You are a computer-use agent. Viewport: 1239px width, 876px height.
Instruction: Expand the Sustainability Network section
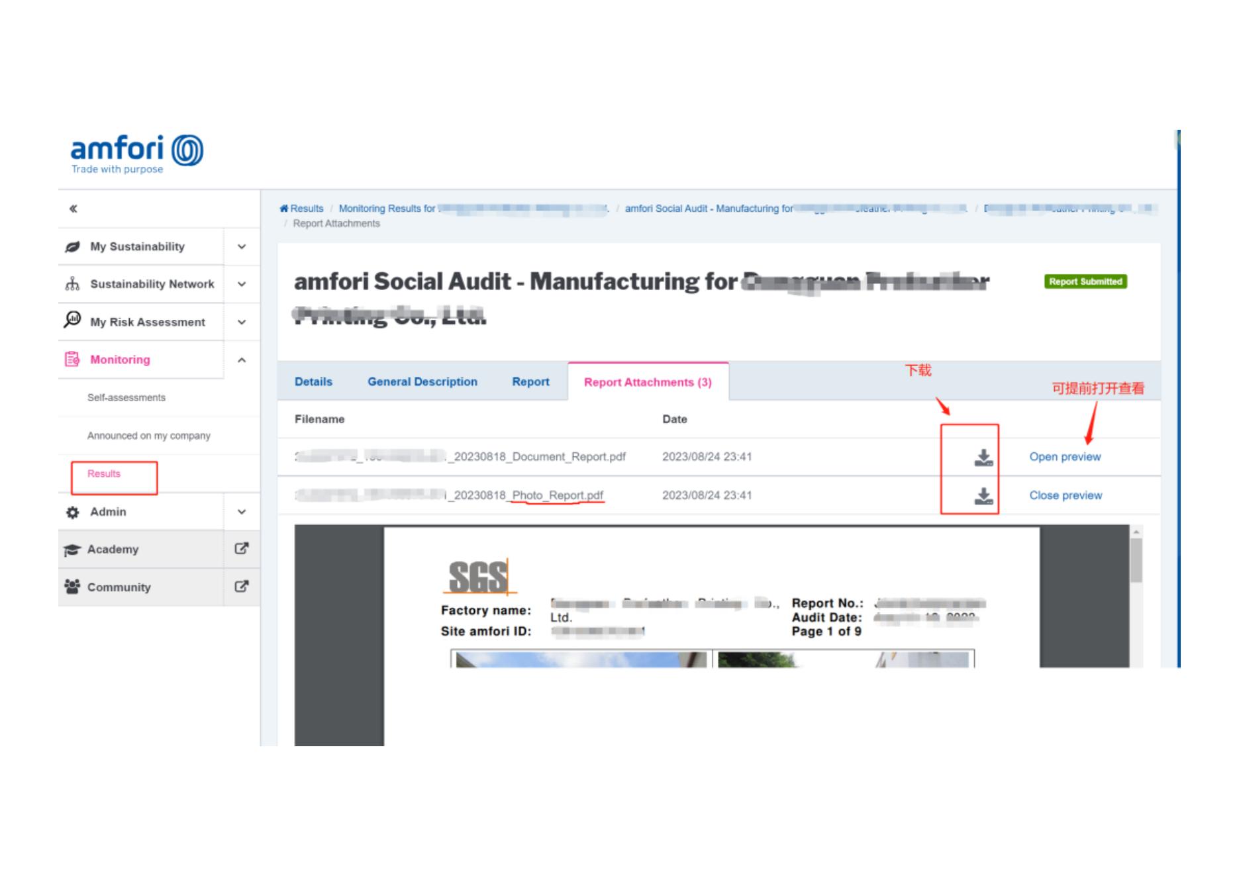coord(242,285)
